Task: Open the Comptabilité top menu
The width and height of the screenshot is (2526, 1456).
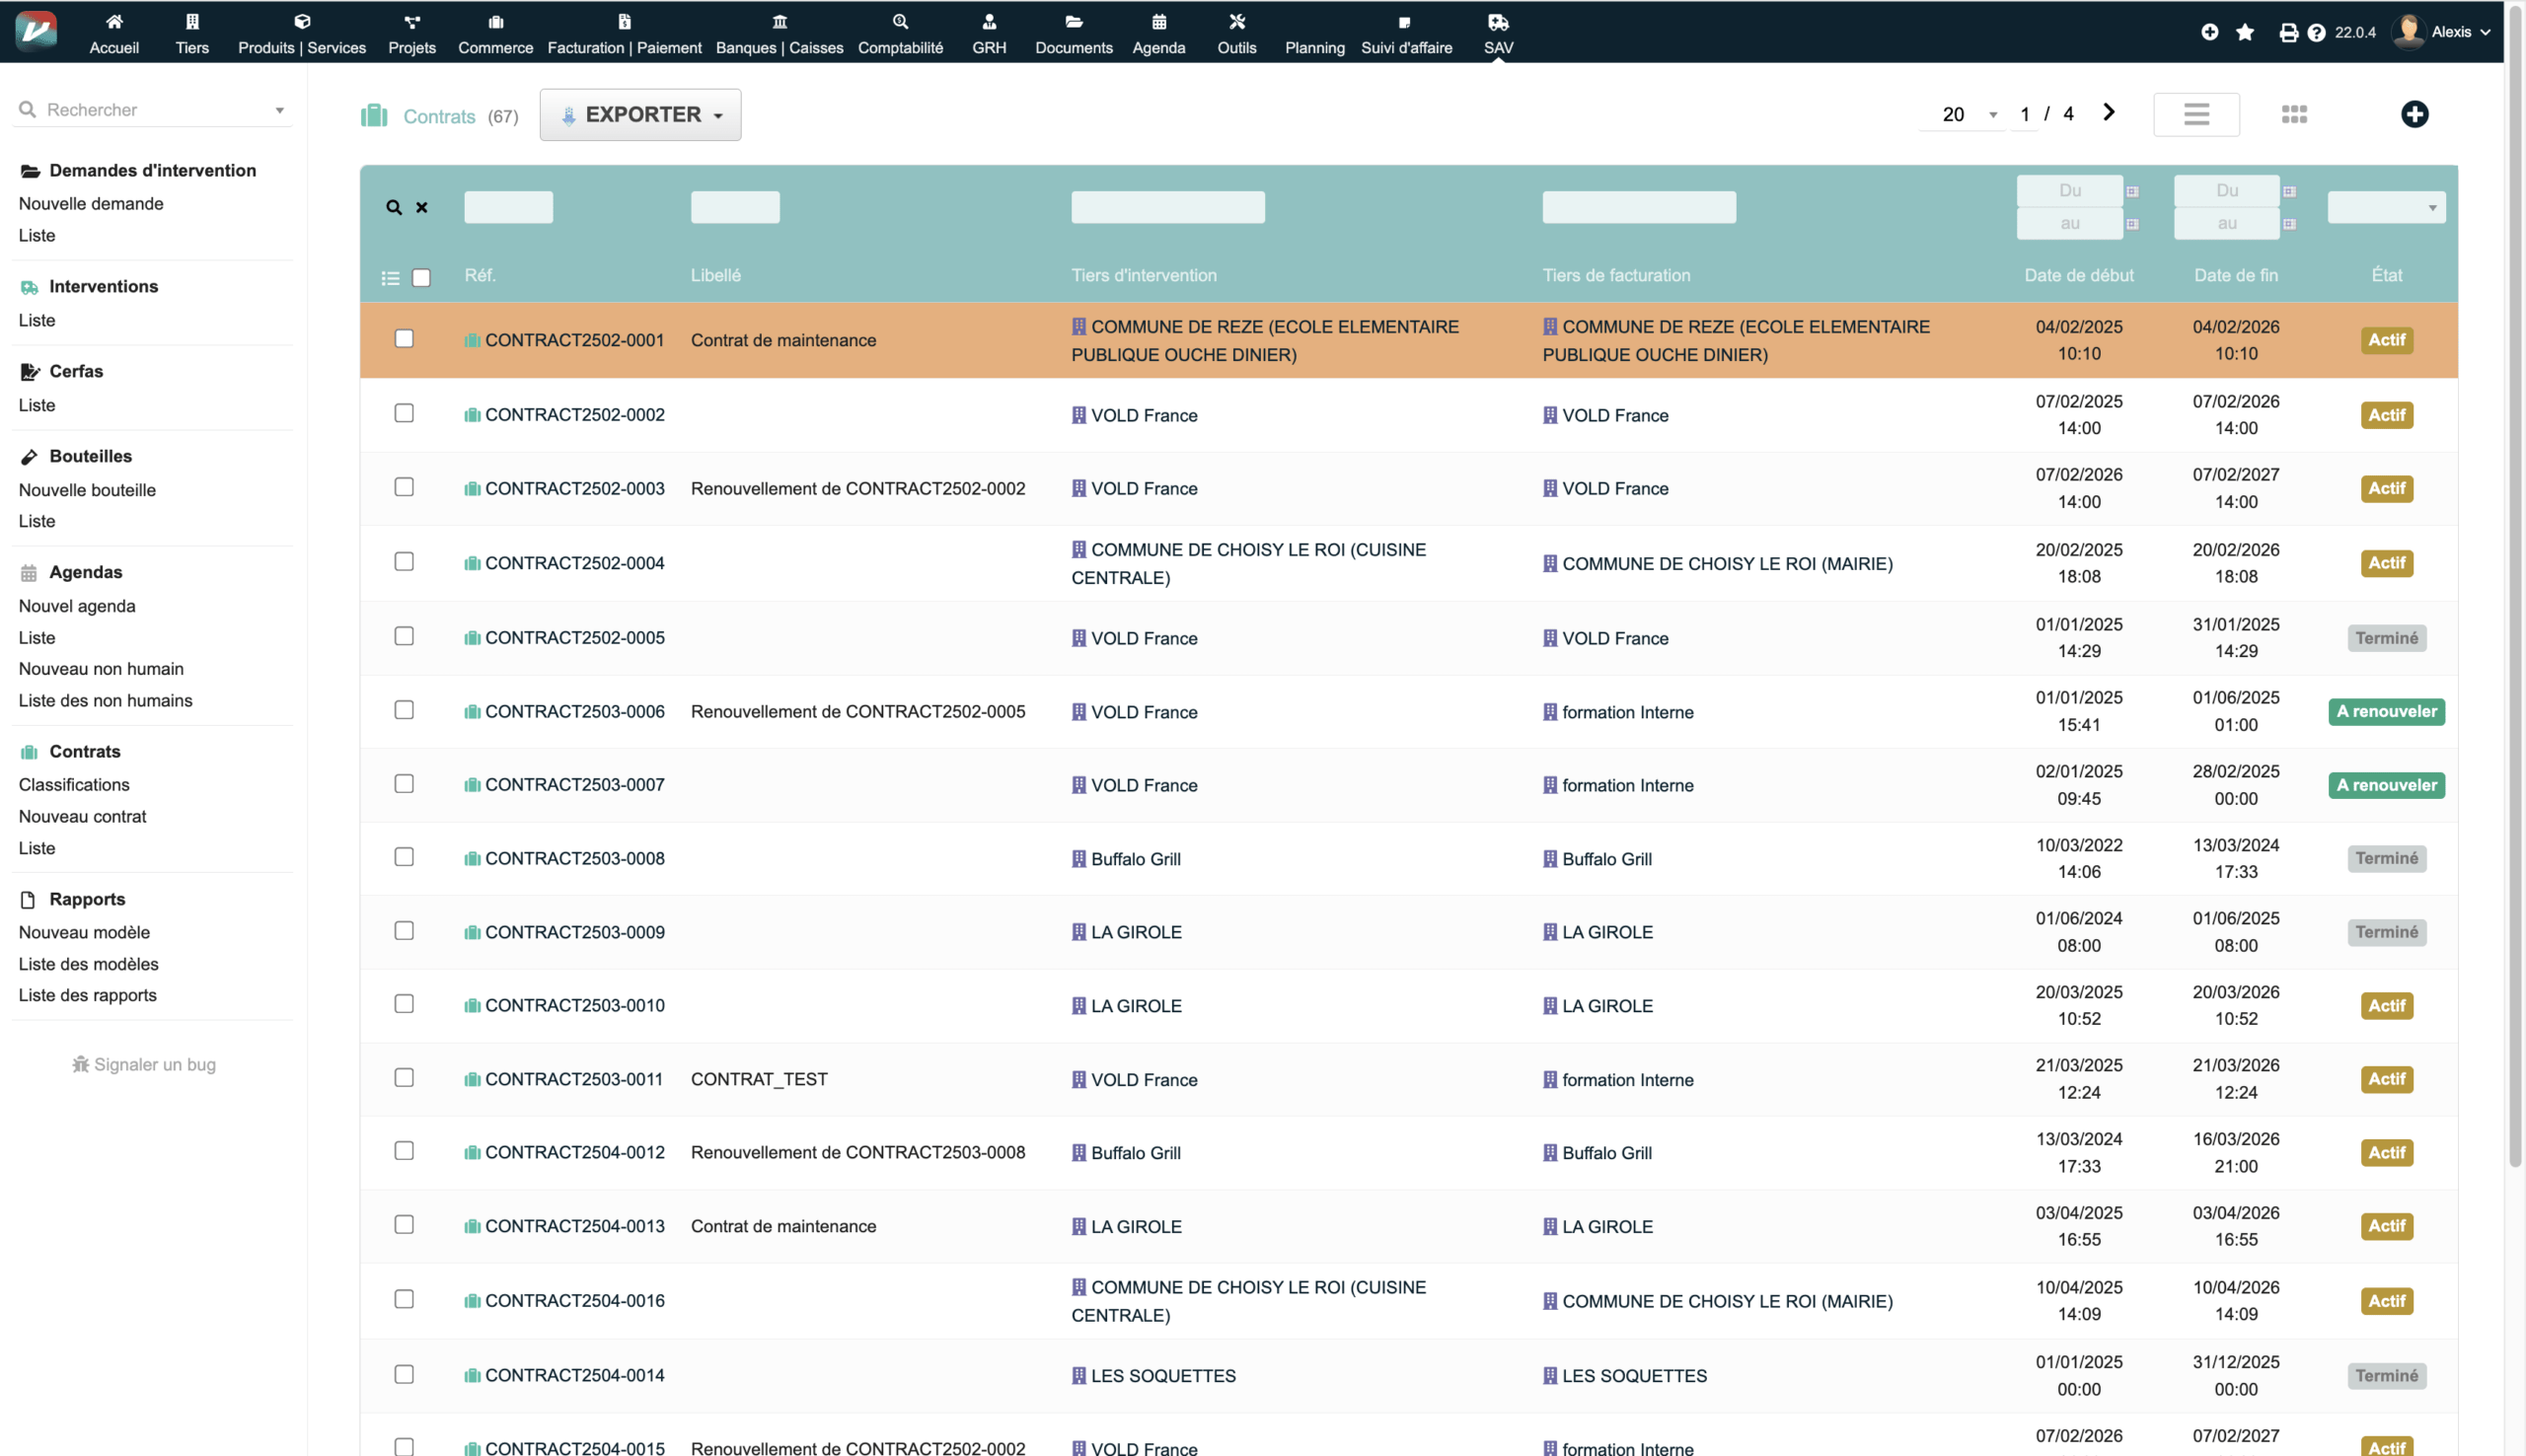Action: point(900,32)
